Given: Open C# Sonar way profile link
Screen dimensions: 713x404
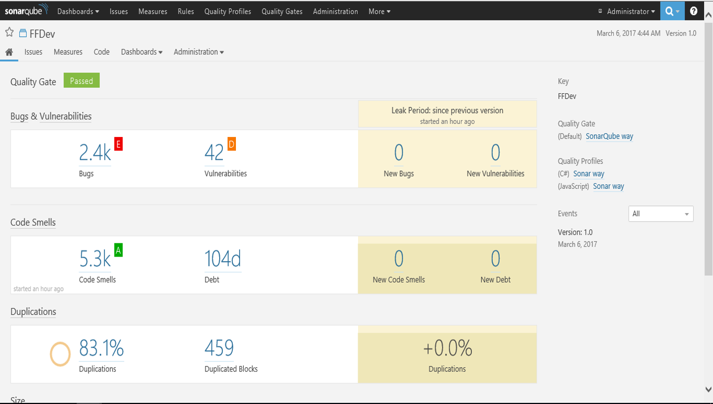Looking at the screenshot, I should [x=589, y=174].
